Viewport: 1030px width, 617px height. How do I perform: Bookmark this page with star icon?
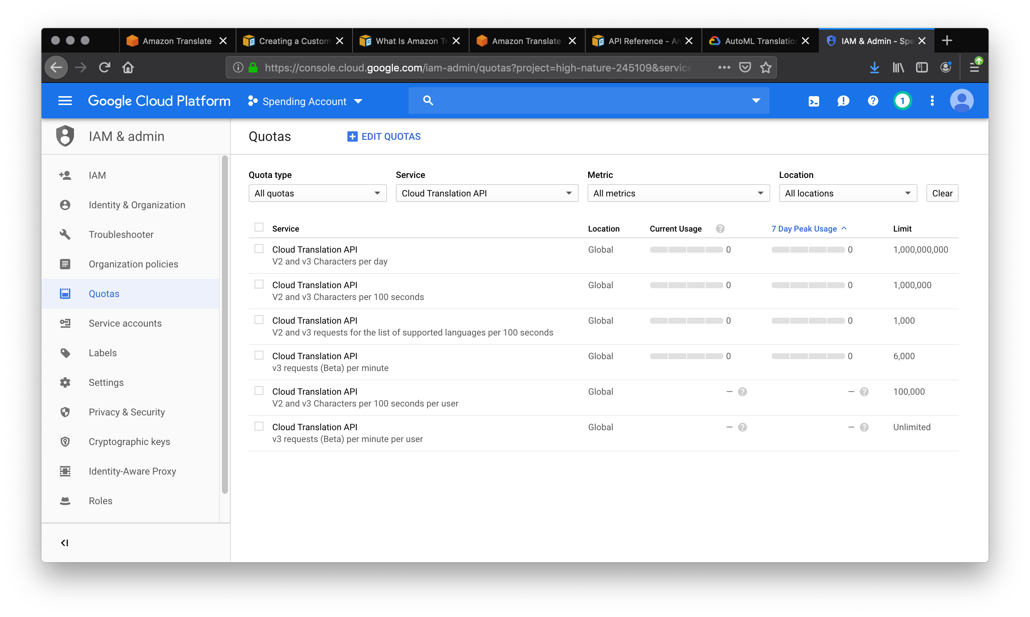click(765, 67)
